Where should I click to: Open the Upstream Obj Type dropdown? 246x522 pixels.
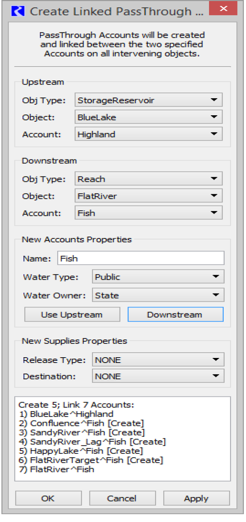pos(148,100)
